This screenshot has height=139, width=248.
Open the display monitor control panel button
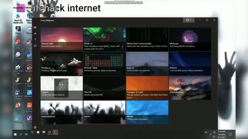tap(189, 20)
